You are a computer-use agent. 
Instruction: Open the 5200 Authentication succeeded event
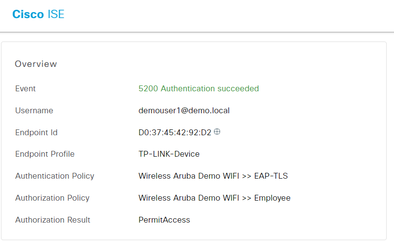point(199,88)
